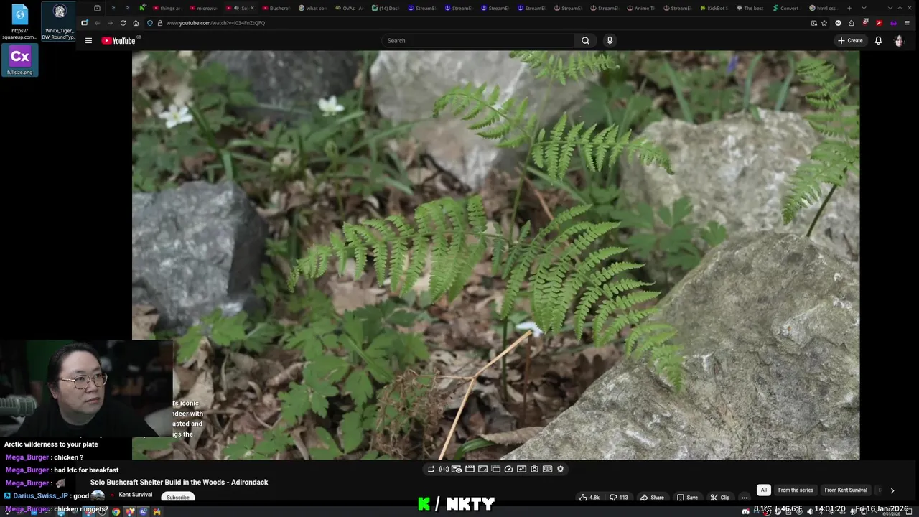Open the squareup.com desktop shortcut
Viewport: 919px width, 517px height.
[x=19, y=22]
